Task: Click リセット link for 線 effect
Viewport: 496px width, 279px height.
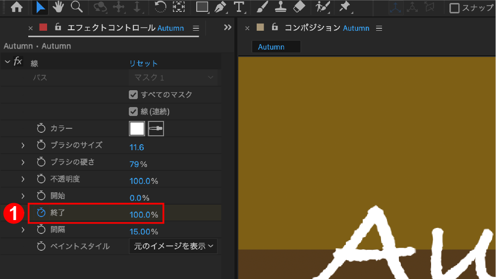Action: [143, 63]
